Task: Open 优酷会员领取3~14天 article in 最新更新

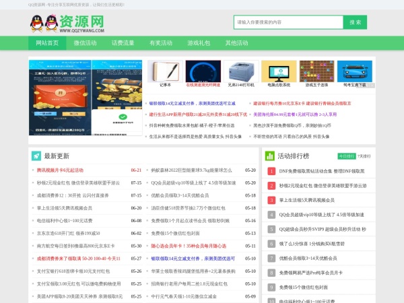Action: [x=180, y=195]
